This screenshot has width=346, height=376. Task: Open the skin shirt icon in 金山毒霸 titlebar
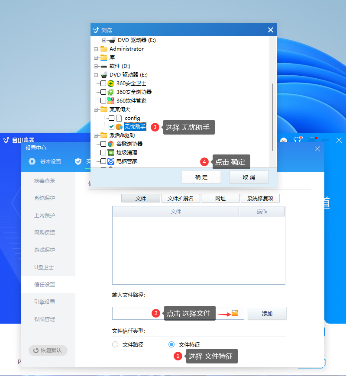pos(298,140)
